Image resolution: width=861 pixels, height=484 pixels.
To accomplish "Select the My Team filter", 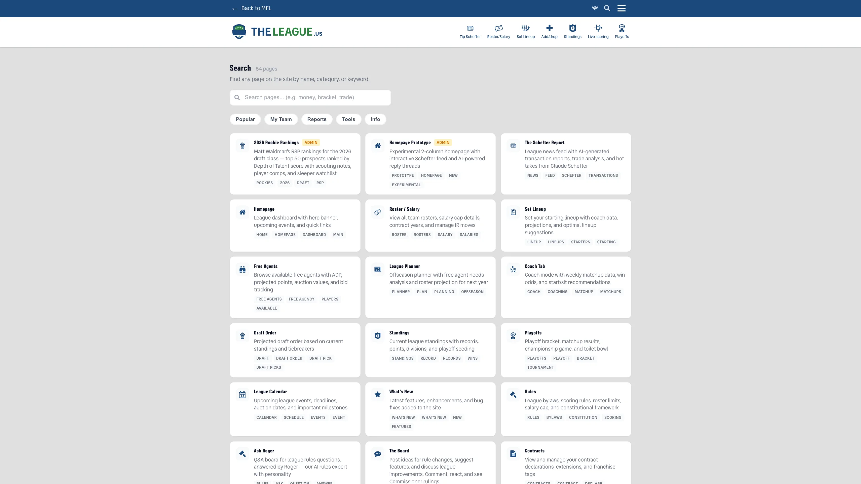I will (x=281, y=119).
